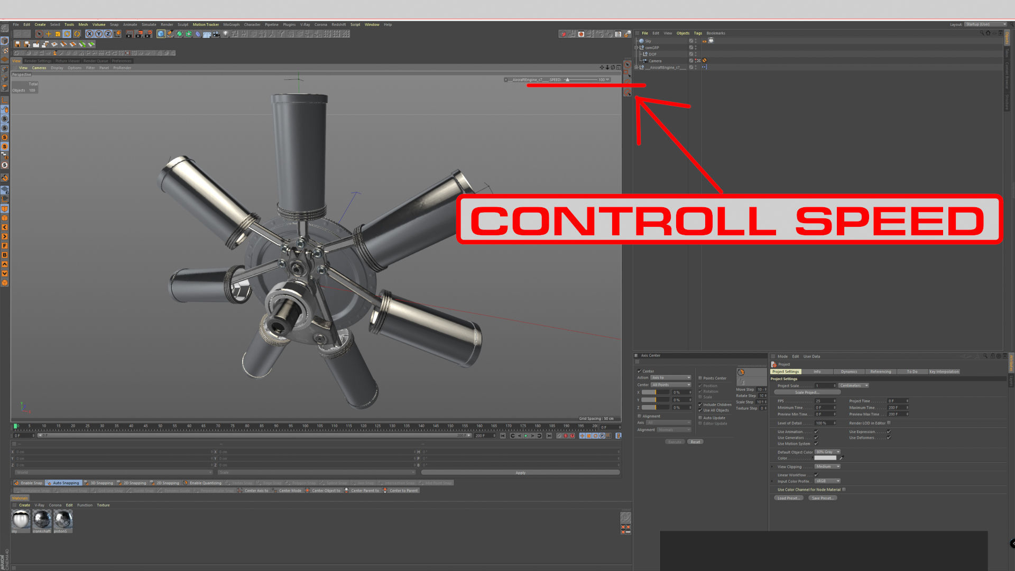Open the Create menu
This screenshot has height=571, width=1015.
[x=40, y=24]
